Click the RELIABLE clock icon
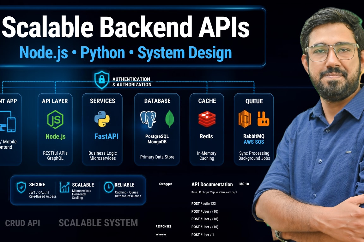Screen dimensions: 364x242 (108, 187)
